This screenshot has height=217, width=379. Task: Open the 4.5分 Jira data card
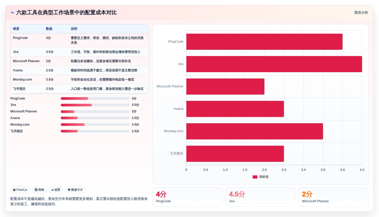point(260,197)
